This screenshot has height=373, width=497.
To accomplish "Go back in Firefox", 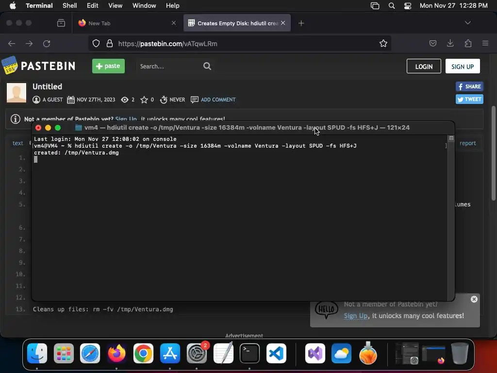I will pos(12,43).
